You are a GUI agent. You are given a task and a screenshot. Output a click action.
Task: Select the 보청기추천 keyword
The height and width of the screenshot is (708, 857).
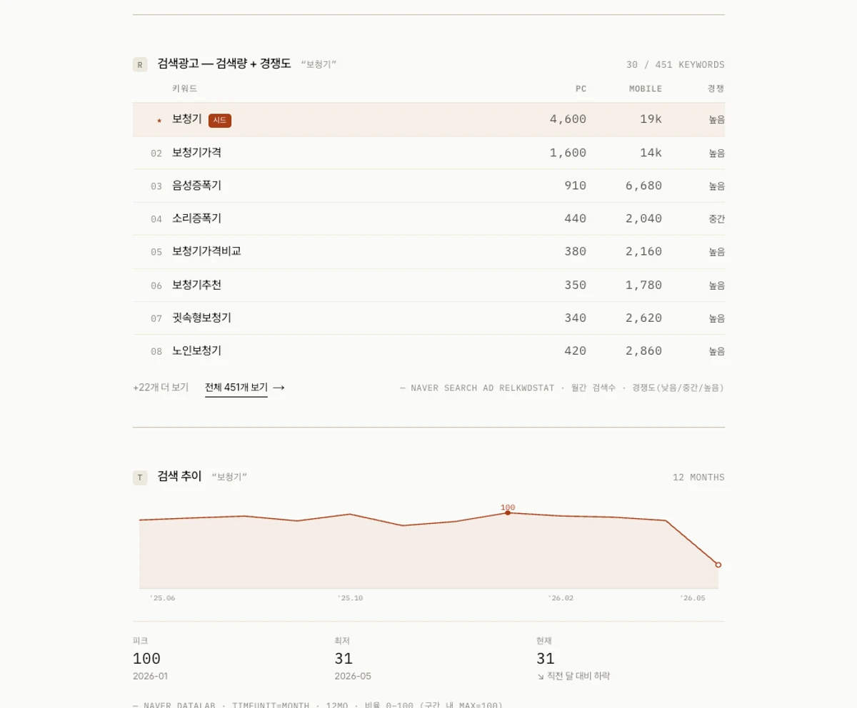[196, 285]
